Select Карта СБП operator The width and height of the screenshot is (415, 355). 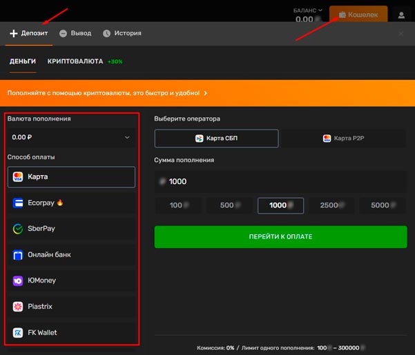(216, 139)
